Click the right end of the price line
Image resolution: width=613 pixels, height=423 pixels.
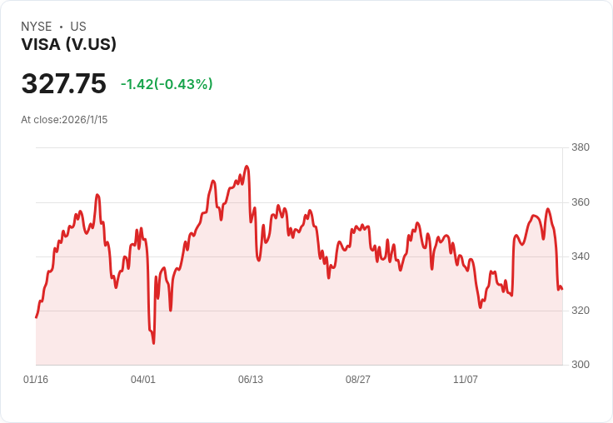[562, 289]
